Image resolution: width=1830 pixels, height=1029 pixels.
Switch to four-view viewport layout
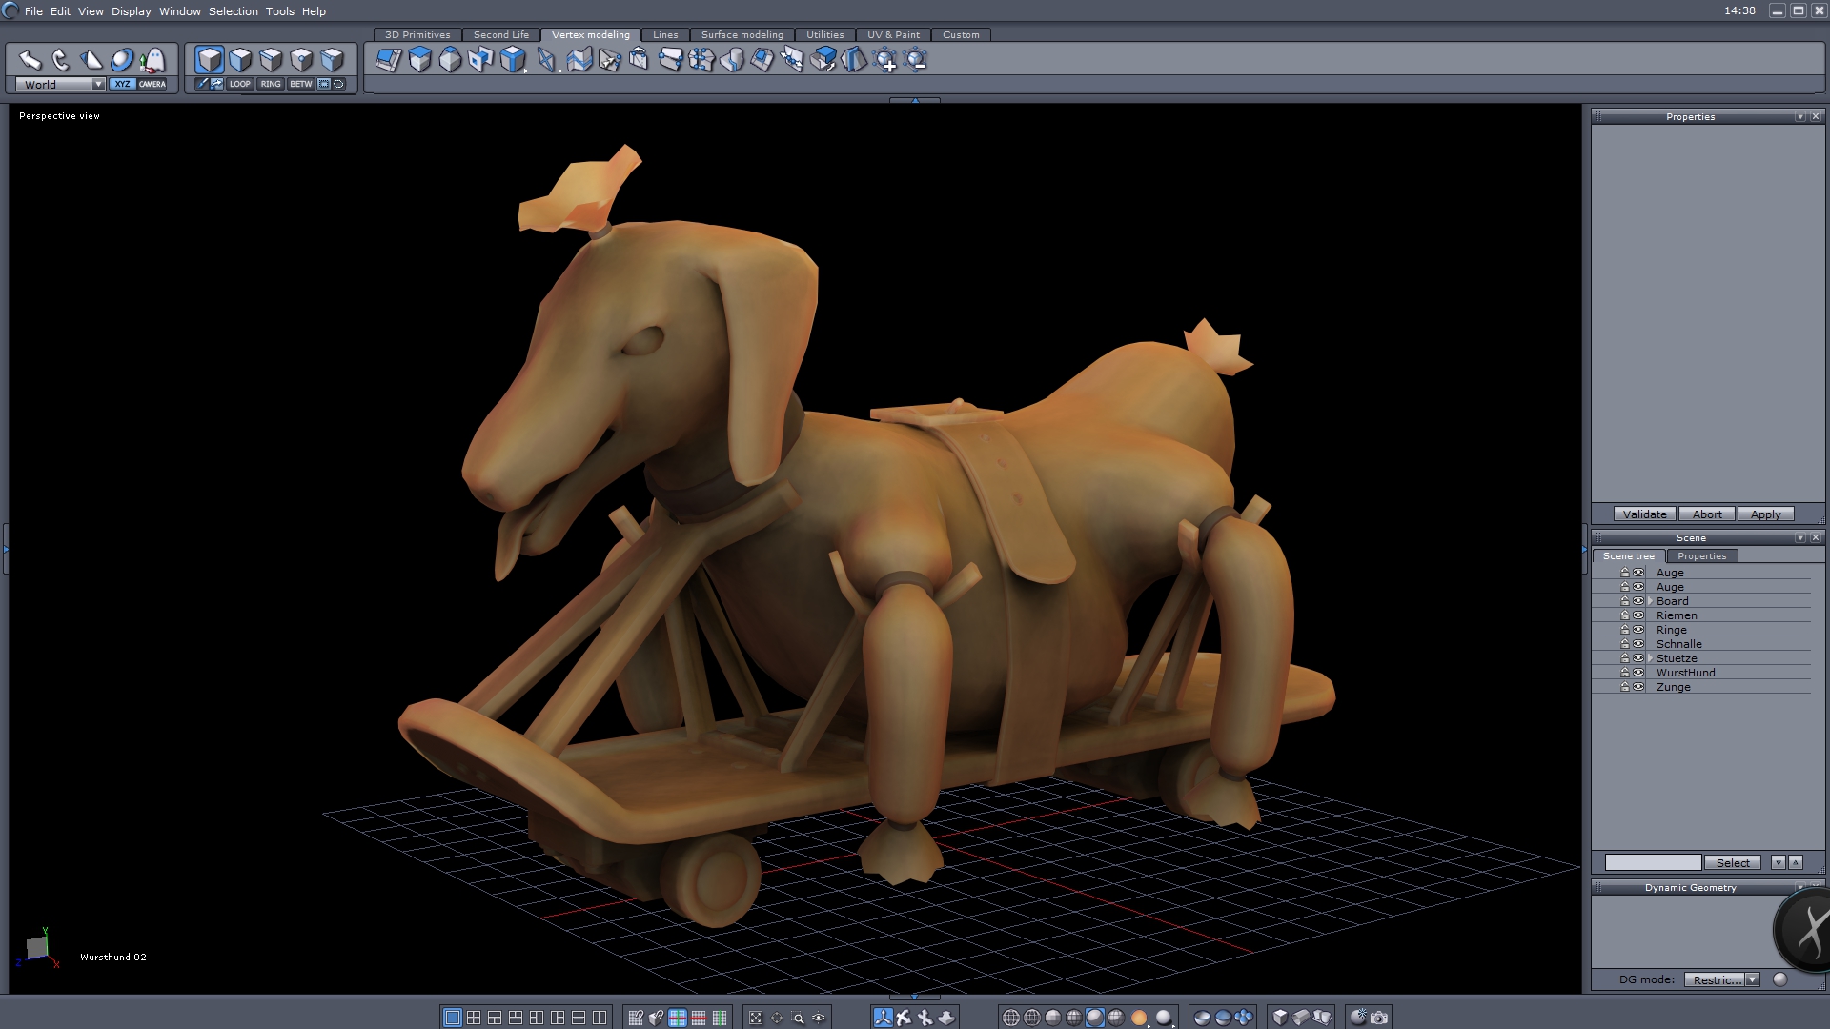(x=474, y=1018)
